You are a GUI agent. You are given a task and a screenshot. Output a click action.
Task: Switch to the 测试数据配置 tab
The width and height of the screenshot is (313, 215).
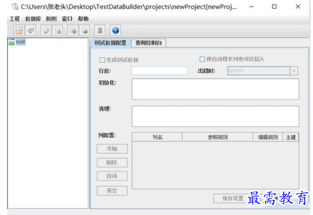point(111,43)
